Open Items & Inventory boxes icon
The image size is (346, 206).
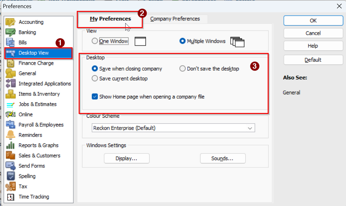coord(10,94)
